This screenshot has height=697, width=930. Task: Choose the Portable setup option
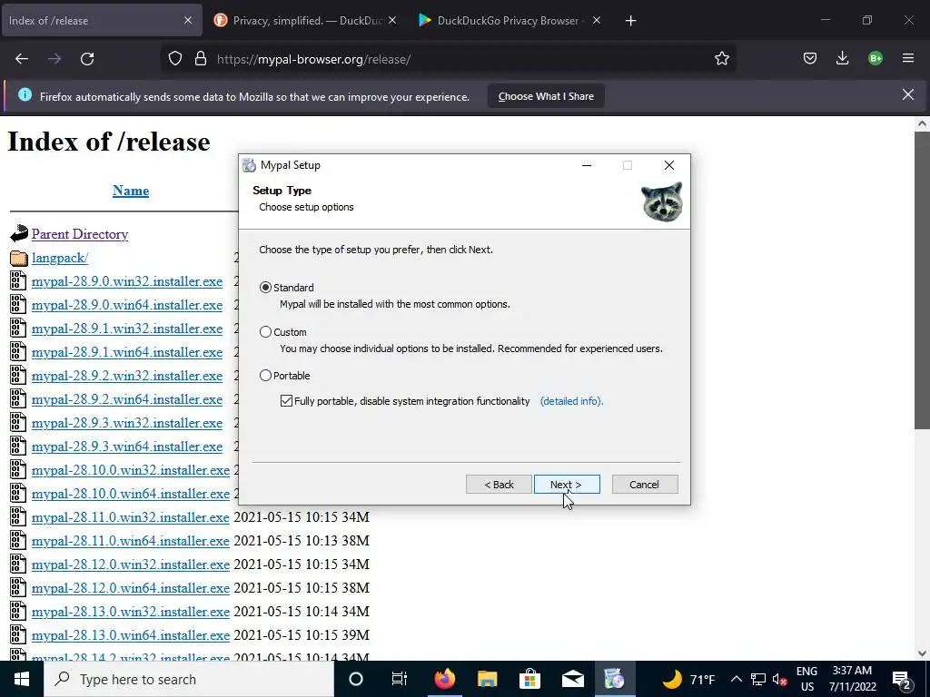click(266, 375)
